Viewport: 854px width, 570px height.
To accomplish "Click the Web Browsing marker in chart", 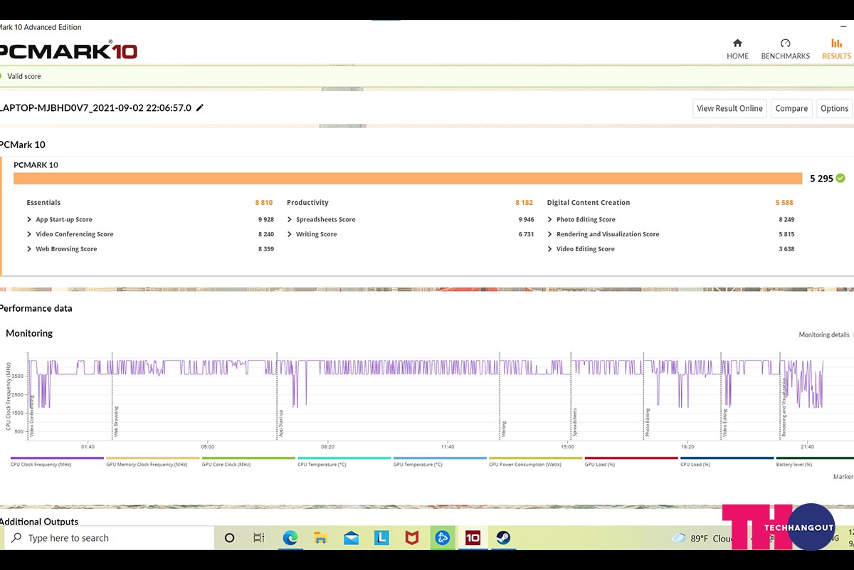I will tap(117, 421).
